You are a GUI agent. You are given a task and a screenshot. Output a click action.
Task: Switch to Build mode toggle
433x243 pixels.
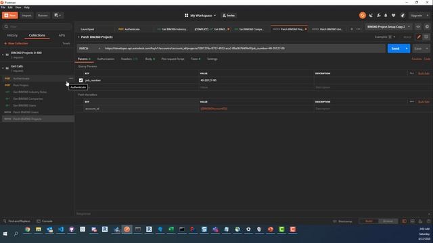point(369,221)
